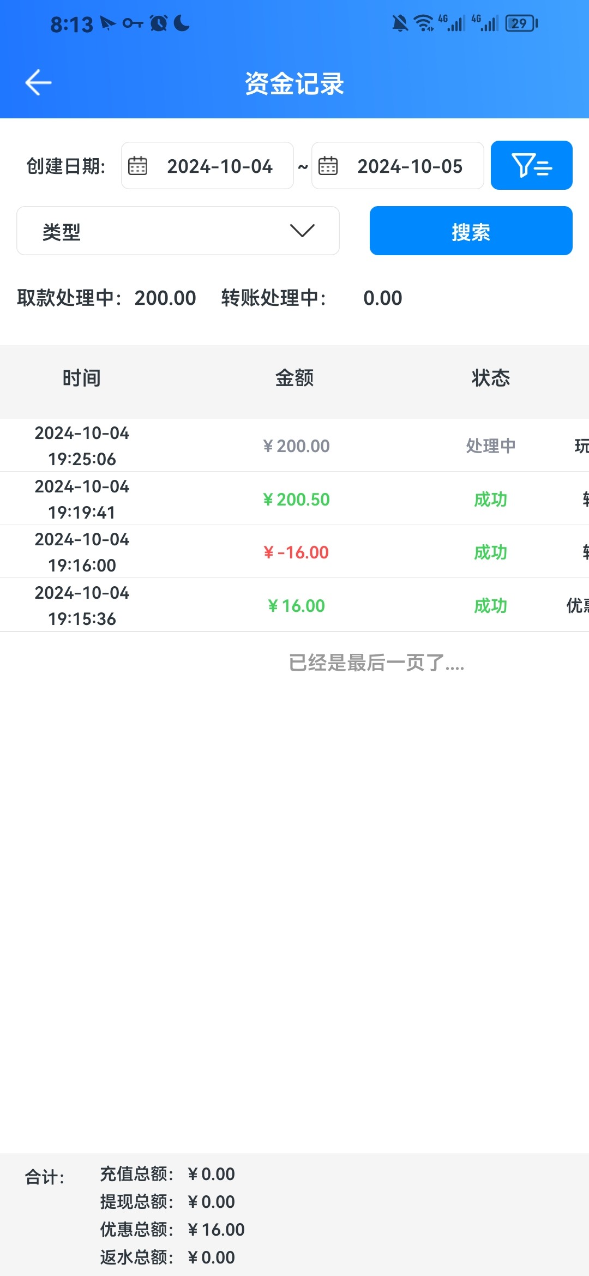Open the ¥200.00 处理中 record row
The width and height of the screenshot is (589, 1276).
point(294,446)
